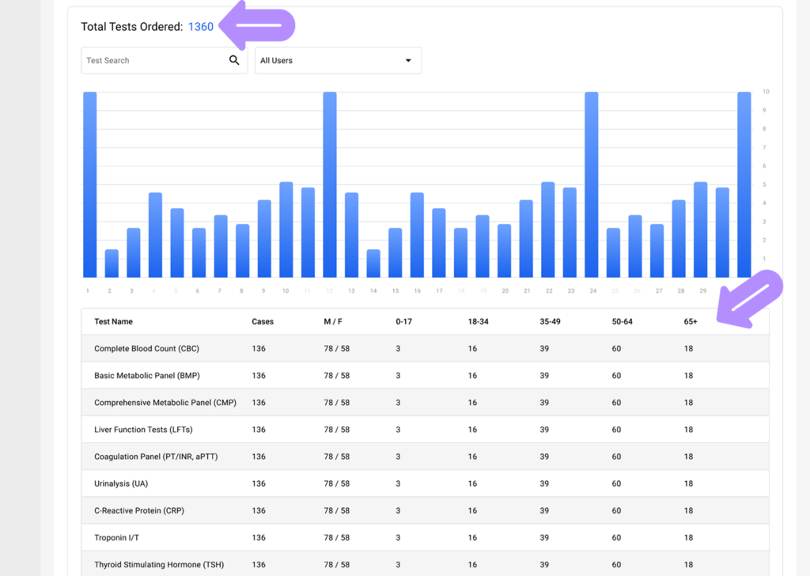Sort by the Cases column header
The width and height of the screenshot is (810, 576).
263,322
